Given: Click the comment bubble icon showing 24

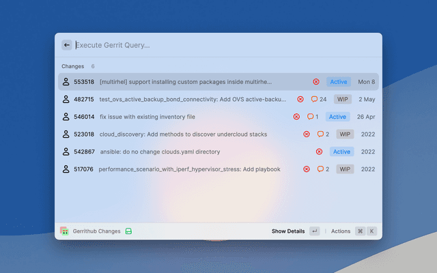Looking at the screenshot, I should pos(314,99).
